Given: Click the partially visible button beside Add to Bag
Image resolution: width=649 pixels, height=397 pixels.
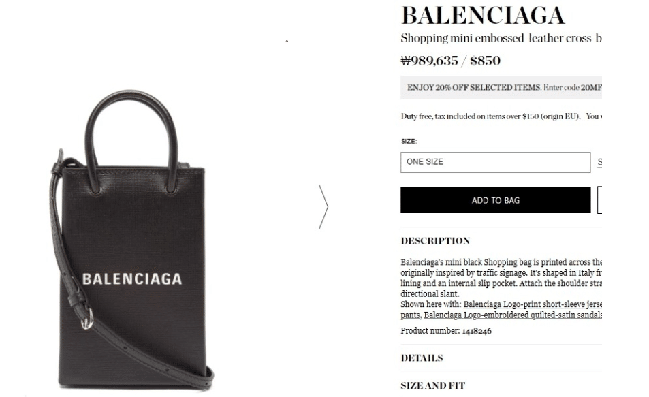Looking at the screenshot, I should pos(600,200).
